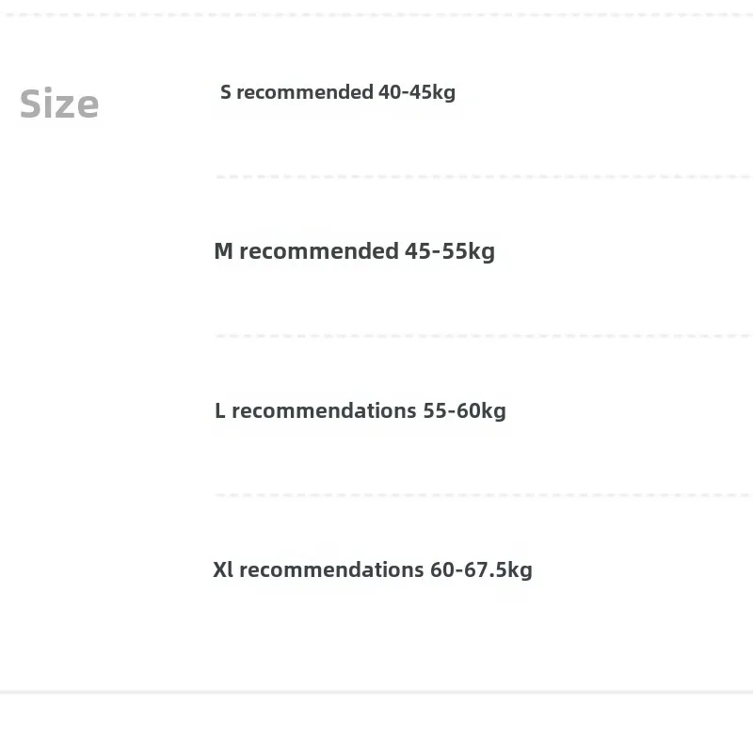Click the "Xl" size label
The height and width of the screenshot is (753, 753).
click(x=223, y=569)
